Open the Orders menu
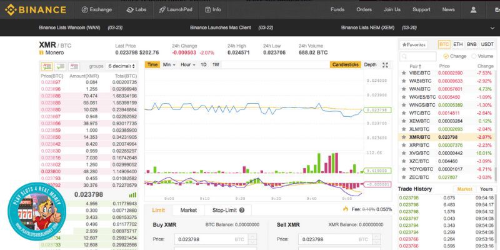 coord(364,9)
